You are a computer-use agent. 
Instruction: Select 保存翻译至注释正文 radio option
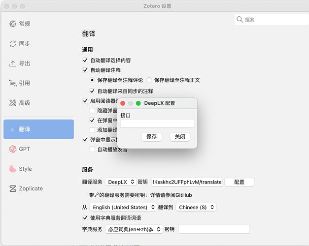[149, 80]
